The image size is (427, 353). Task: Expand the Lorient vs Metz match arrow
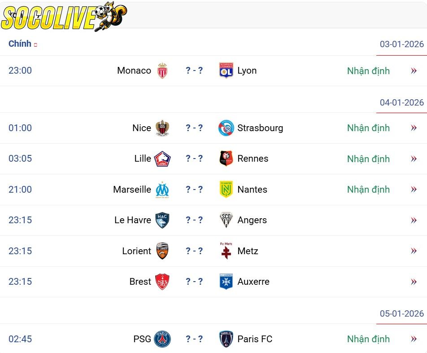tap(414, 251)
